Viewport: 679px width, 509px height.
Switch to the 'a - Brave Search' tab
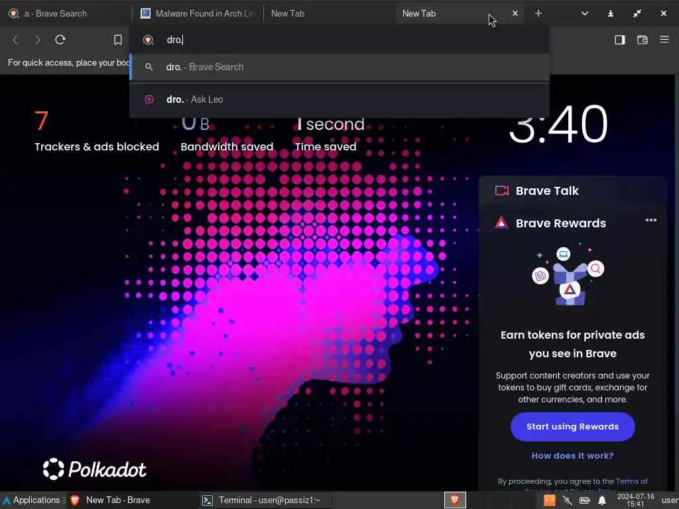pyautogui.click(x=66, y=13)
